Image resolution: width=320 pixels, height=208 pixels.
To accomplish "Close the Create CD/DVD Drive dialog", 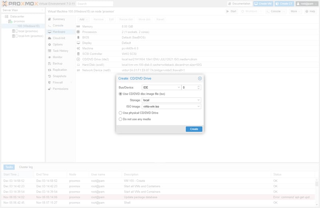I will (x=200, y=79).
